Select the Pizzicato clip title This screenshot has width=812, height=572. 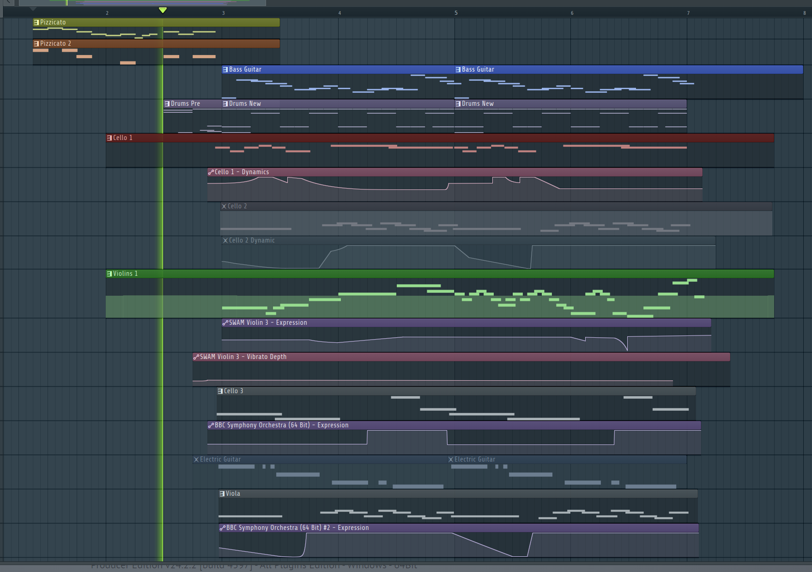click(x=53, y=22)
